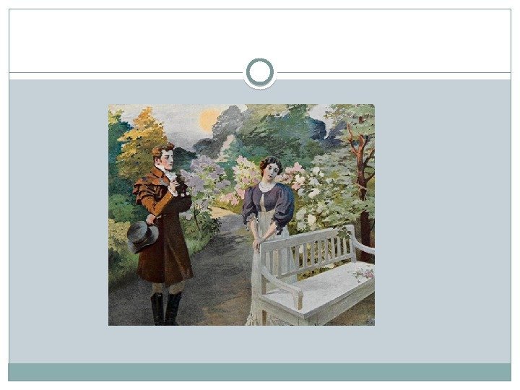Image resolution: width=520 pixels, height=390 pixels.
Task: Click the gray-blue background left of painting
Action: click(58, 219)
